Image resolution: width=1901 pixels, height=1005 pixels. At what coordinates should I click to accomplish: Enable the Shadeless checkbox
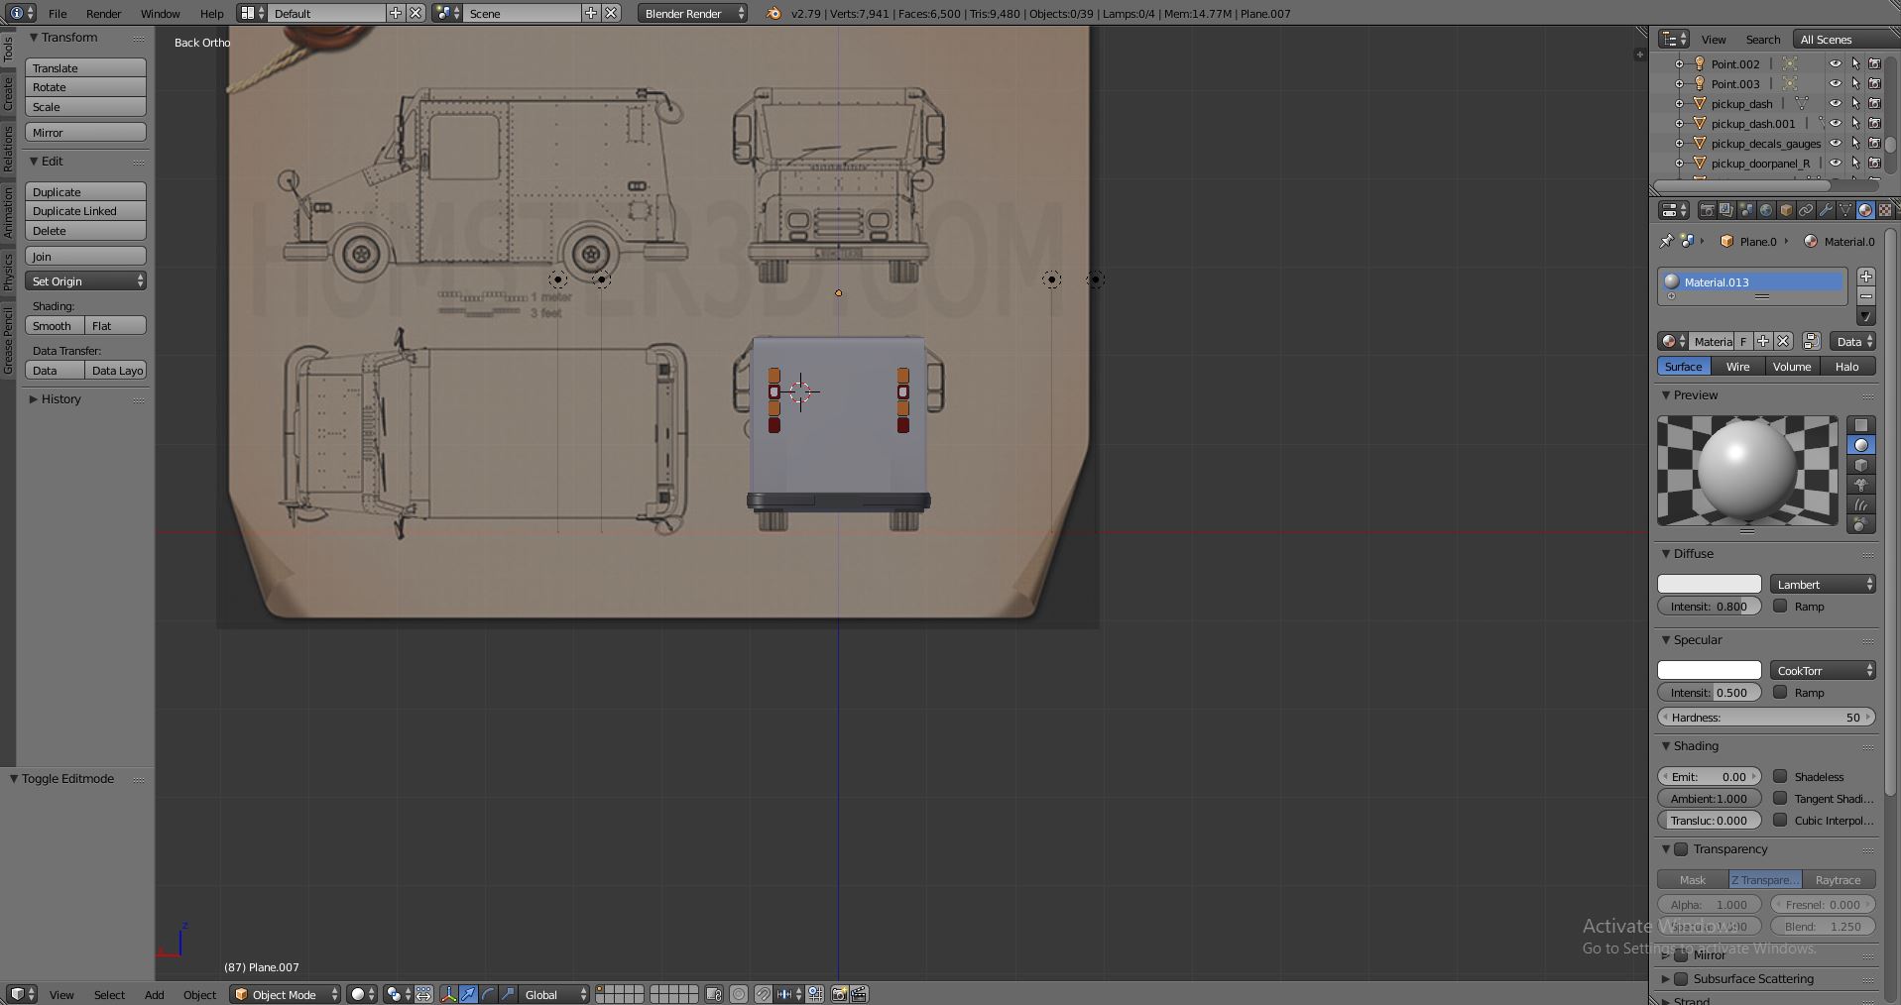tap(1780, 776)
